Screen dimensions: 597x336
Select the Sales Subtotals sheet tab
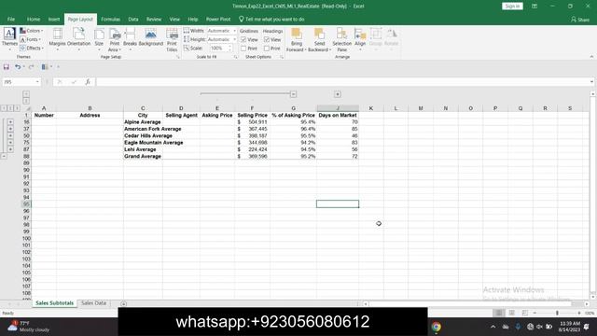coord(54,303)
